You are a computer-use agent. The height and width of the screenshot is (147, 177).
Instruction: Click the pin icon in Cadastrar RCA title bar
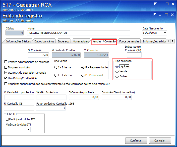(156, 4)
